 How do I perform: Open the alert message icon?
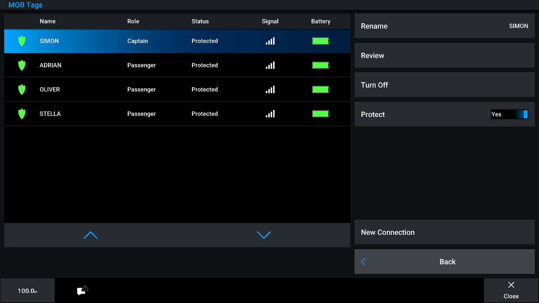tap(82, 291)
